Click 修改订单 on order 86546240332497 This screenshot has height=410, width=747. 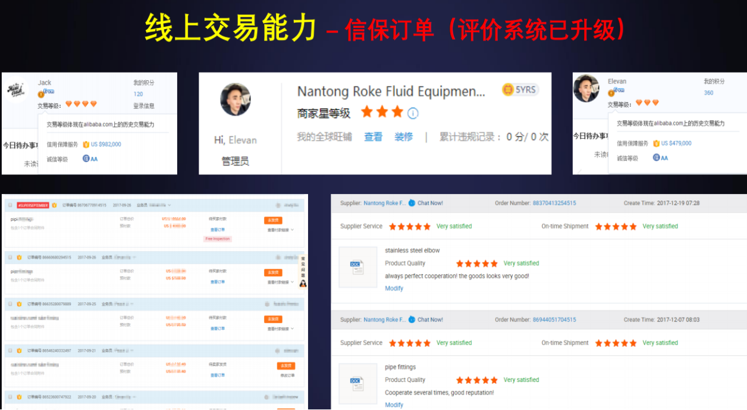tap(287, 375)
